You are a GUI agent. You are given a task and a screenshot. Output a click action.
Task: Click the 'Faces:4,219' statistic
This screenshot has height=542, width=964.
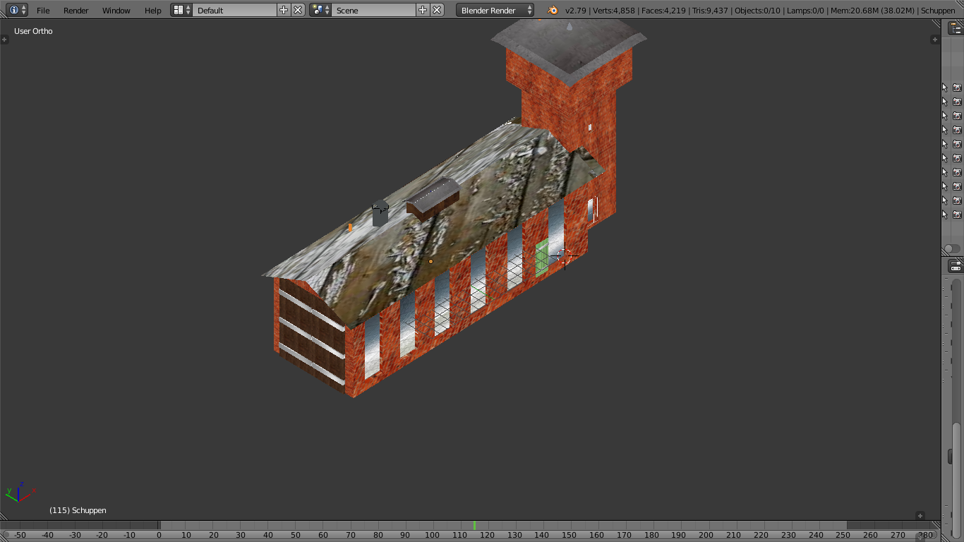pos(663,11)
